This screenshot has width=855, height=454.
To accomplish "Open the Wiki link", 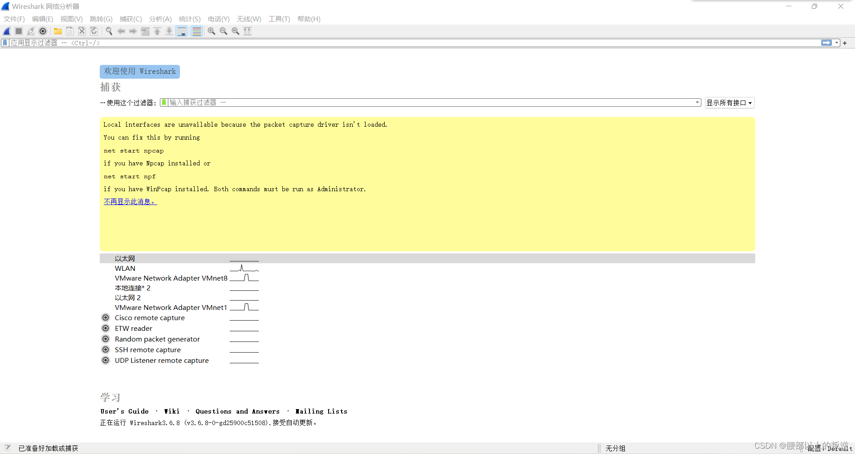I will (172, 411).
